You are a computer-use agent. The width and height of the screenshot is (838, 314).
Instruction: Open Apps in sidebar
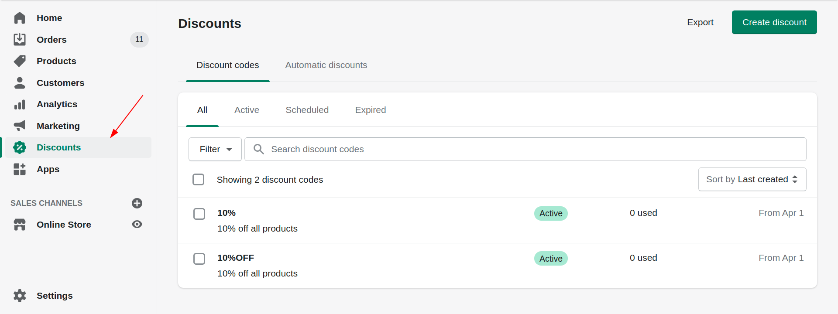click(48, 169)
